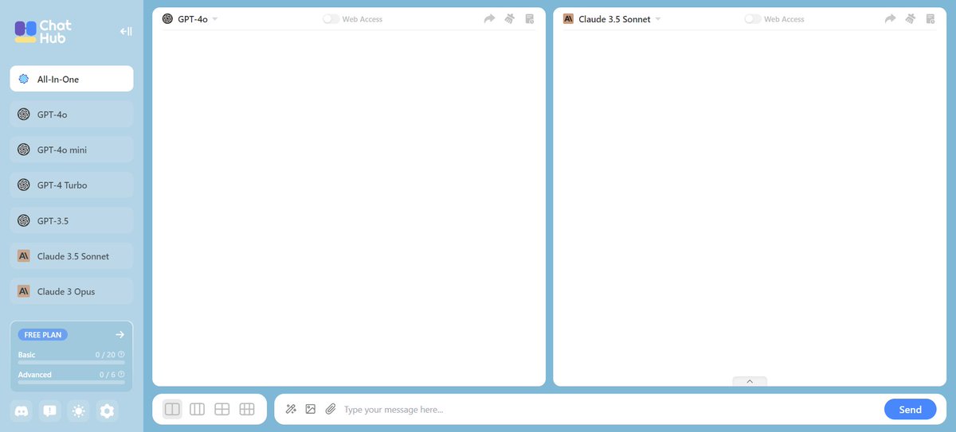This screenshot has width=956, height=432.
Task: Click the Basic usage info icon
Action: coord(121,355)
